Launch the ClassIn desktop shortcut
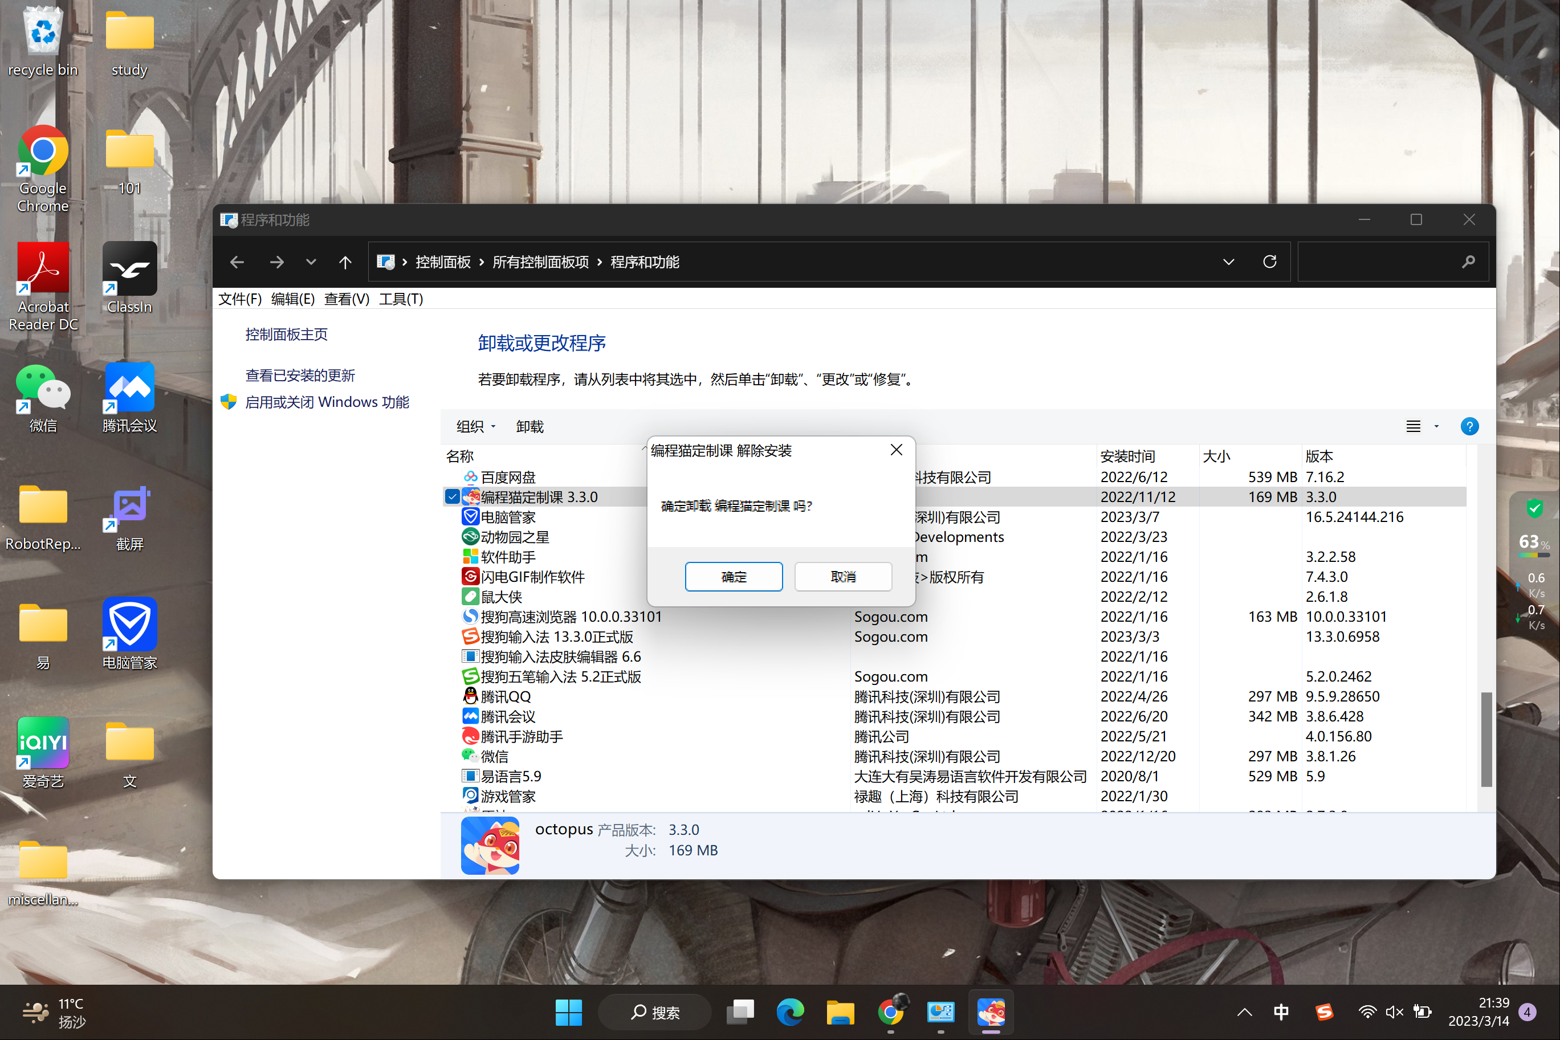This screenshot has width=1560, height=1040. [129, 278]
